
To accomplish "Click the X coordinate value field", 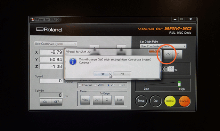I will pyautogui.click(x=51, y=52).
